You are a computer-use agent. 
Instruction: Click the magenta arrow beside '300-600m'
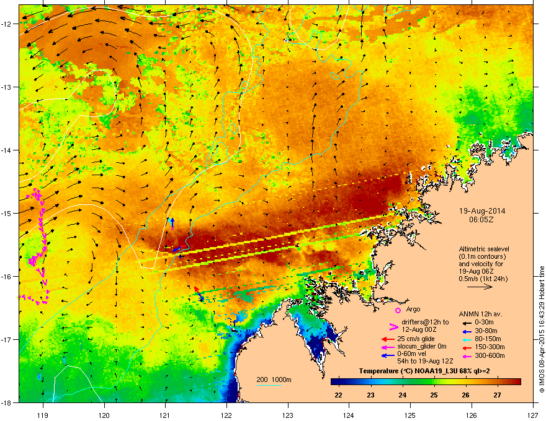coord(467,357)
